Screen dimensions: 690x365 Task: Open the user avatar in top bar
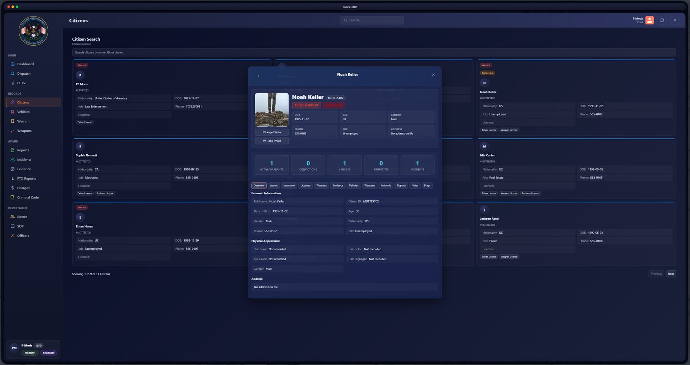coord(649,20)
